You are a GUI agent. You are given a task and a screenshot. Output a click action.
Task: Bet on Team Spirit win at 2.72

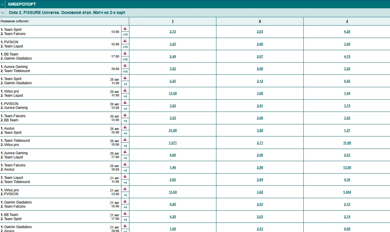(x=173, y=32)
